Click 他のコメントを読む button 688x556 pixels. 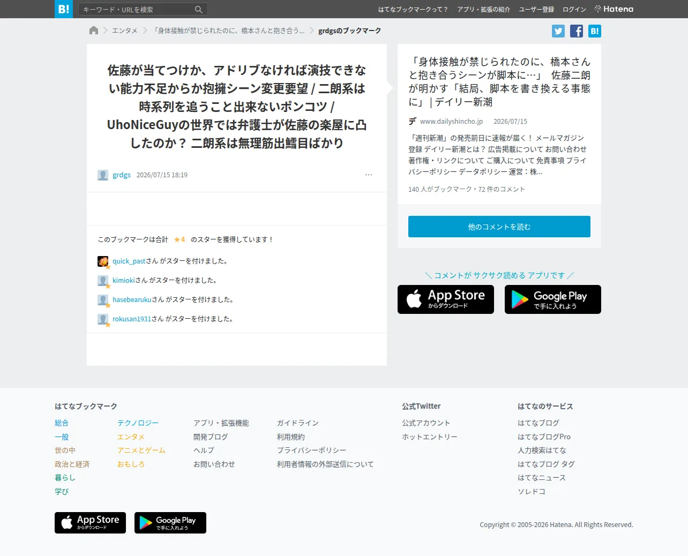click(499, 227)
